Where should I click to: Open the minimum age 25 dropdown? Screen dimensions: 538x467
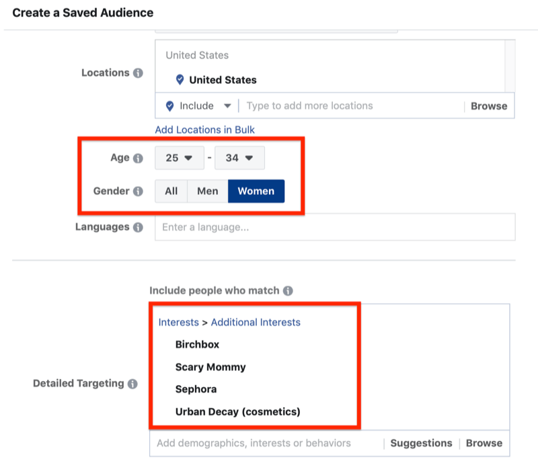pyautogui.click(x=180, y=159)
